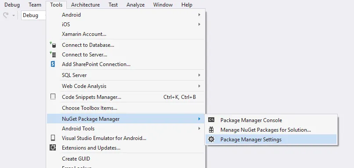Select the Android Tools entry

tap(126, 129)
